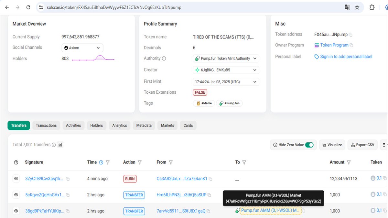Open the table options menu beside Export CSV
The height and width of the screenshot is (218, 388).
point(384,145)
